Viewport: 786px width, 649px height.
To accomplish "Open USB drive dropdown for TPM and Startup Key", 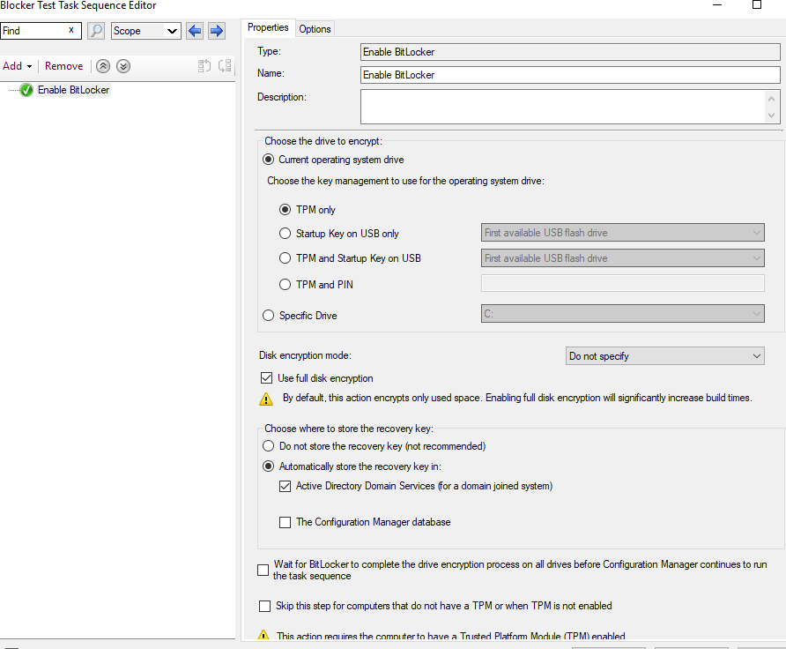I will coord(623,258).
